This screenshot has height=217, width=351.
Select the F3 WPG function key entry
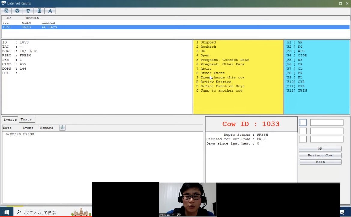pyautogui.click(x=295, y=51)
